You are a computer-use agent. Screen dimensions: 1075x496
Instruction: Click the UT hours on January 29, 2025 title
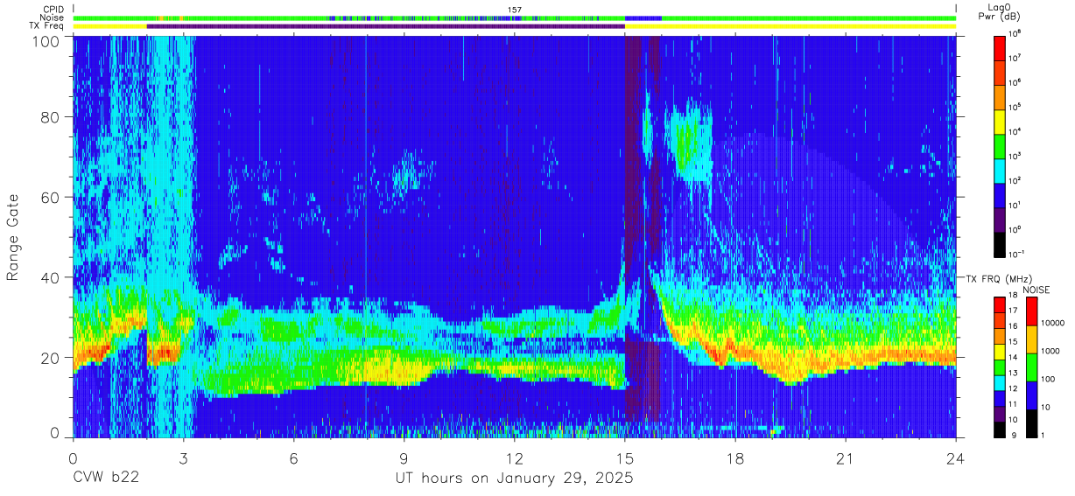point(513,479)
